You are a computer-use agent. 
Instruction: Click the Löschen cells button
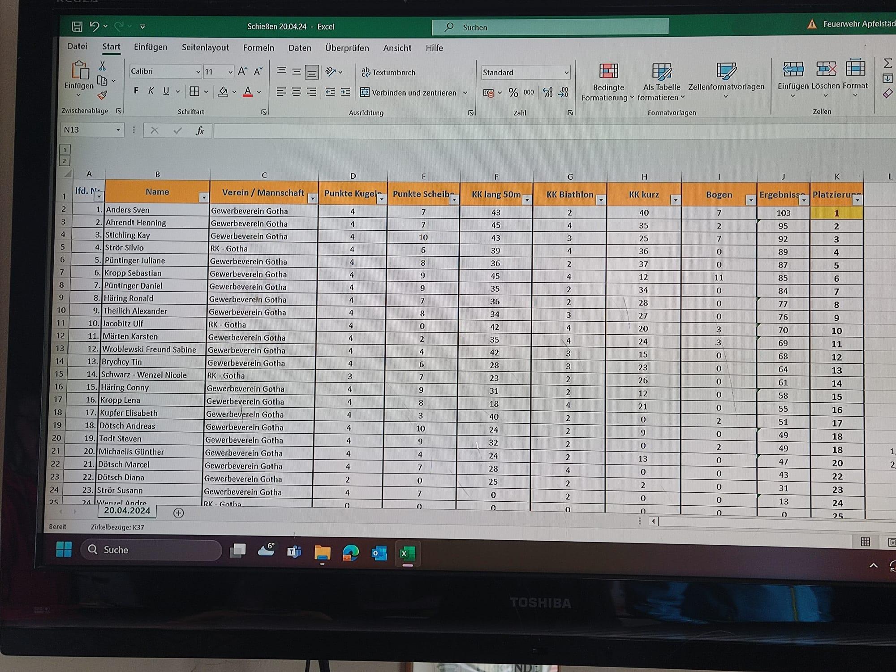point(826,79)
